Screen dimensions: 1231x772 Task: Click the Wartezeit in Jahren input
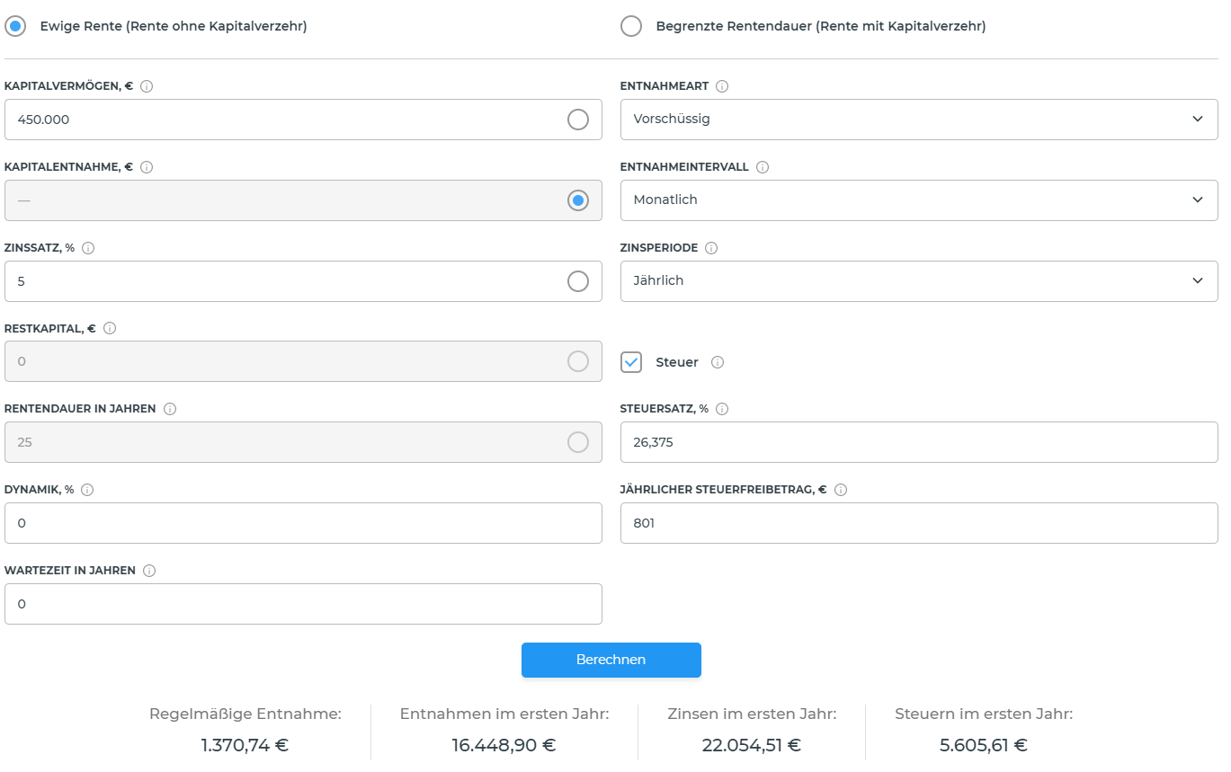point(303,604)
